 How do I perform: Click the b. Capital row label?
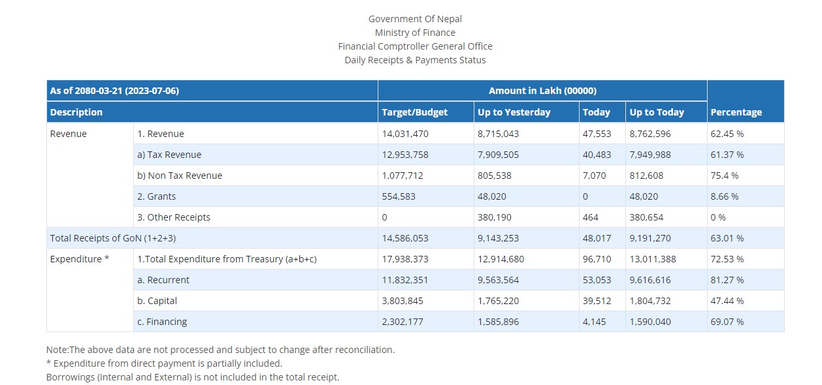[157, 301]
